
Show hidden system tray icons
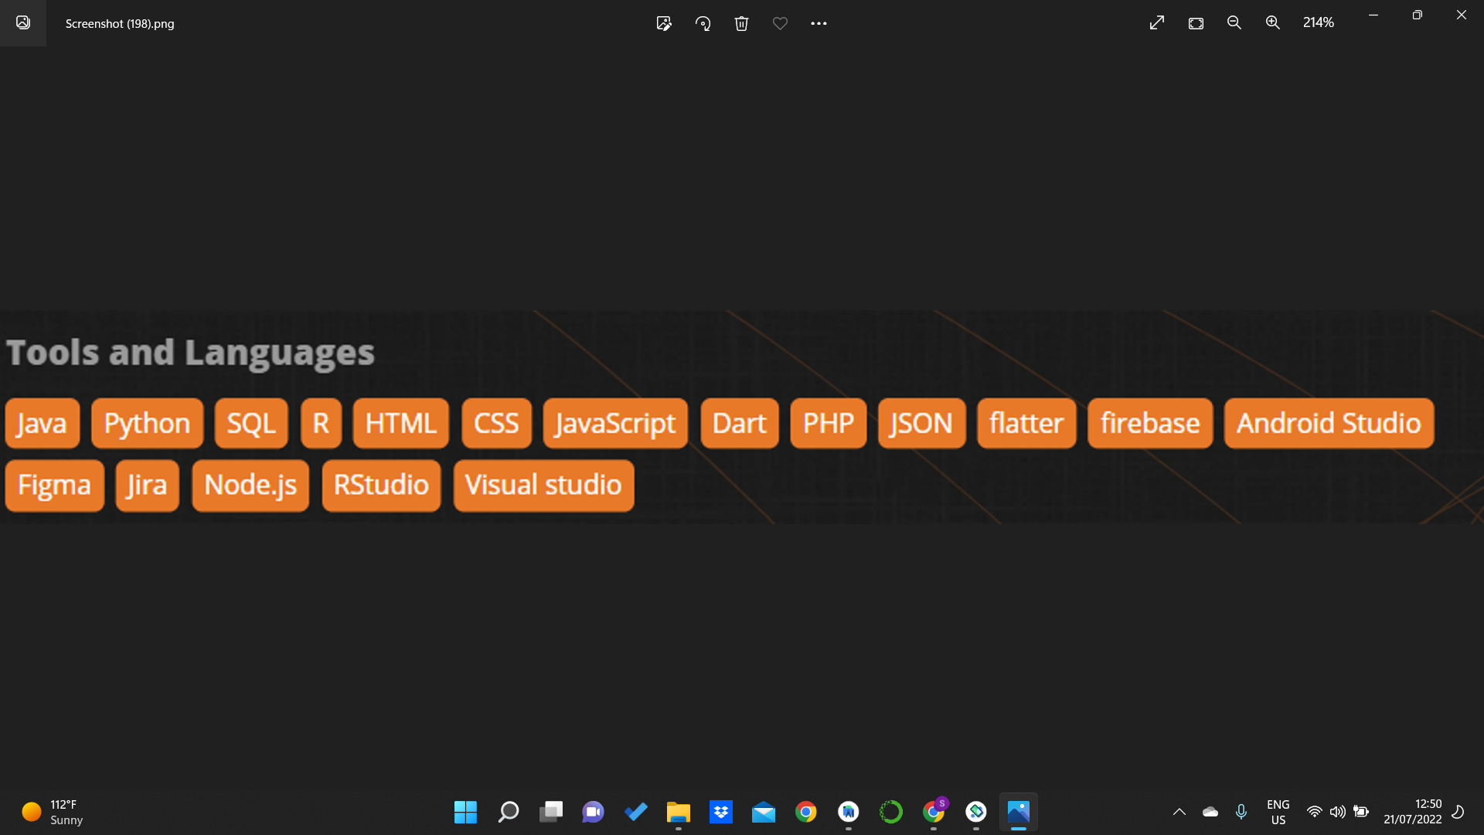click(1179, 812)
